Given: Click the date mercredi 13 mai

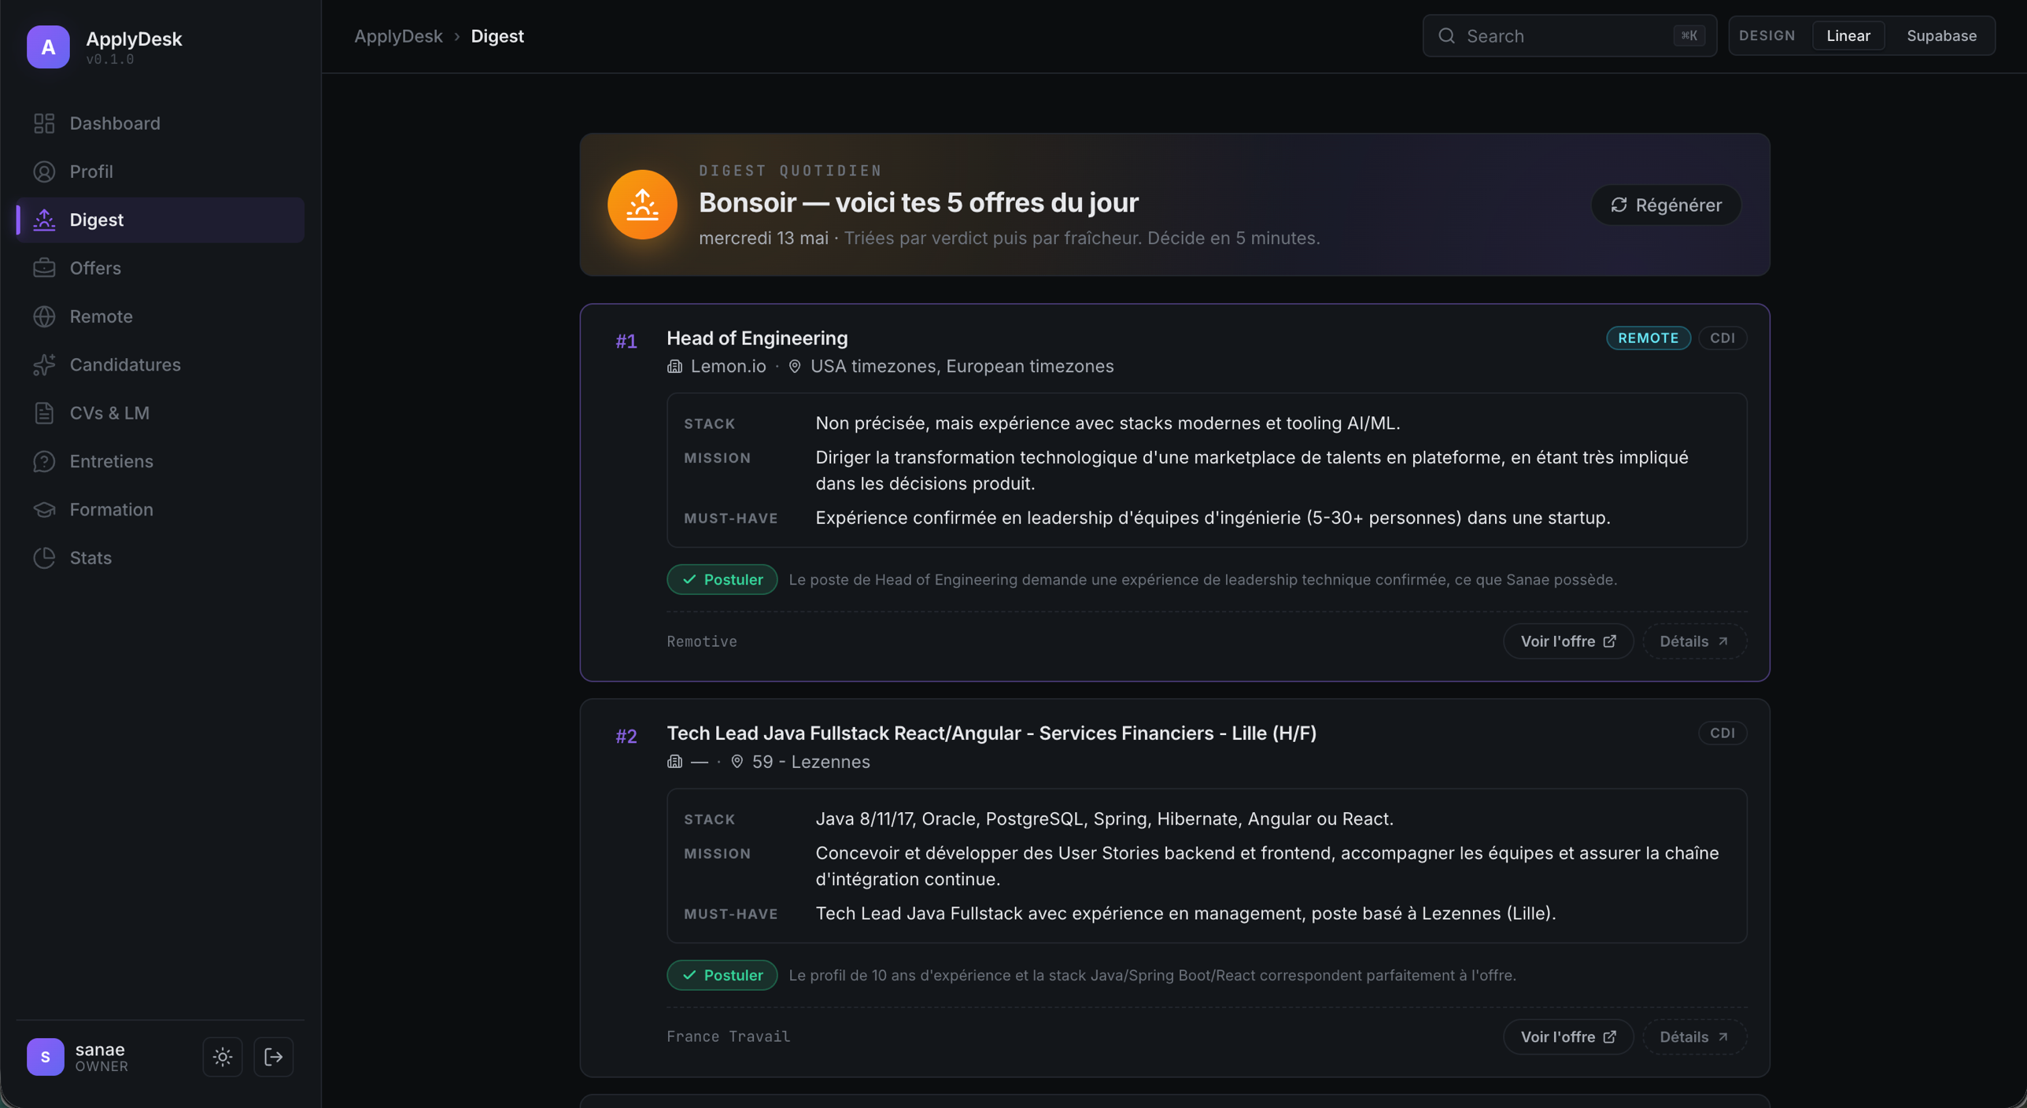Looking at the screenshot, I should point(763,238).
